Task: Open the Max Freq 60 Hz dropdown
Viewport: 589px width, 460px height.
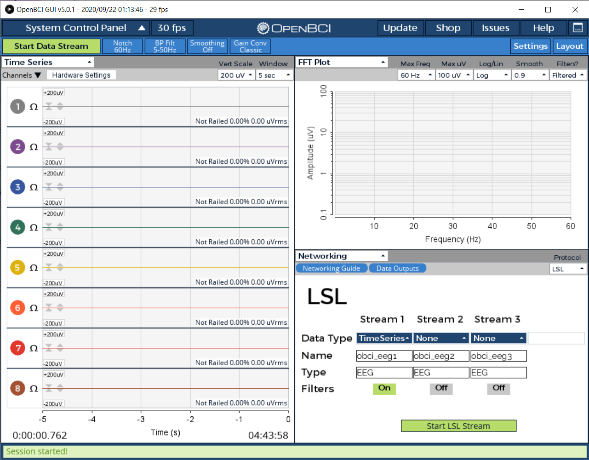Action: (416, 75)
